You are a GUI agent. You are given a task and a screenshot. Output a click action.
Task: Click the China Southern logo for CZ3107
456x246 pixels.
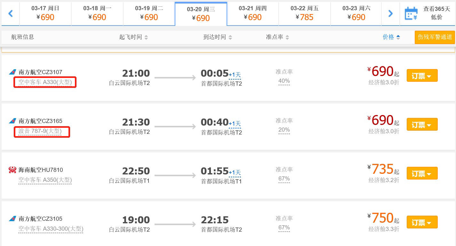tap(12, 72)
